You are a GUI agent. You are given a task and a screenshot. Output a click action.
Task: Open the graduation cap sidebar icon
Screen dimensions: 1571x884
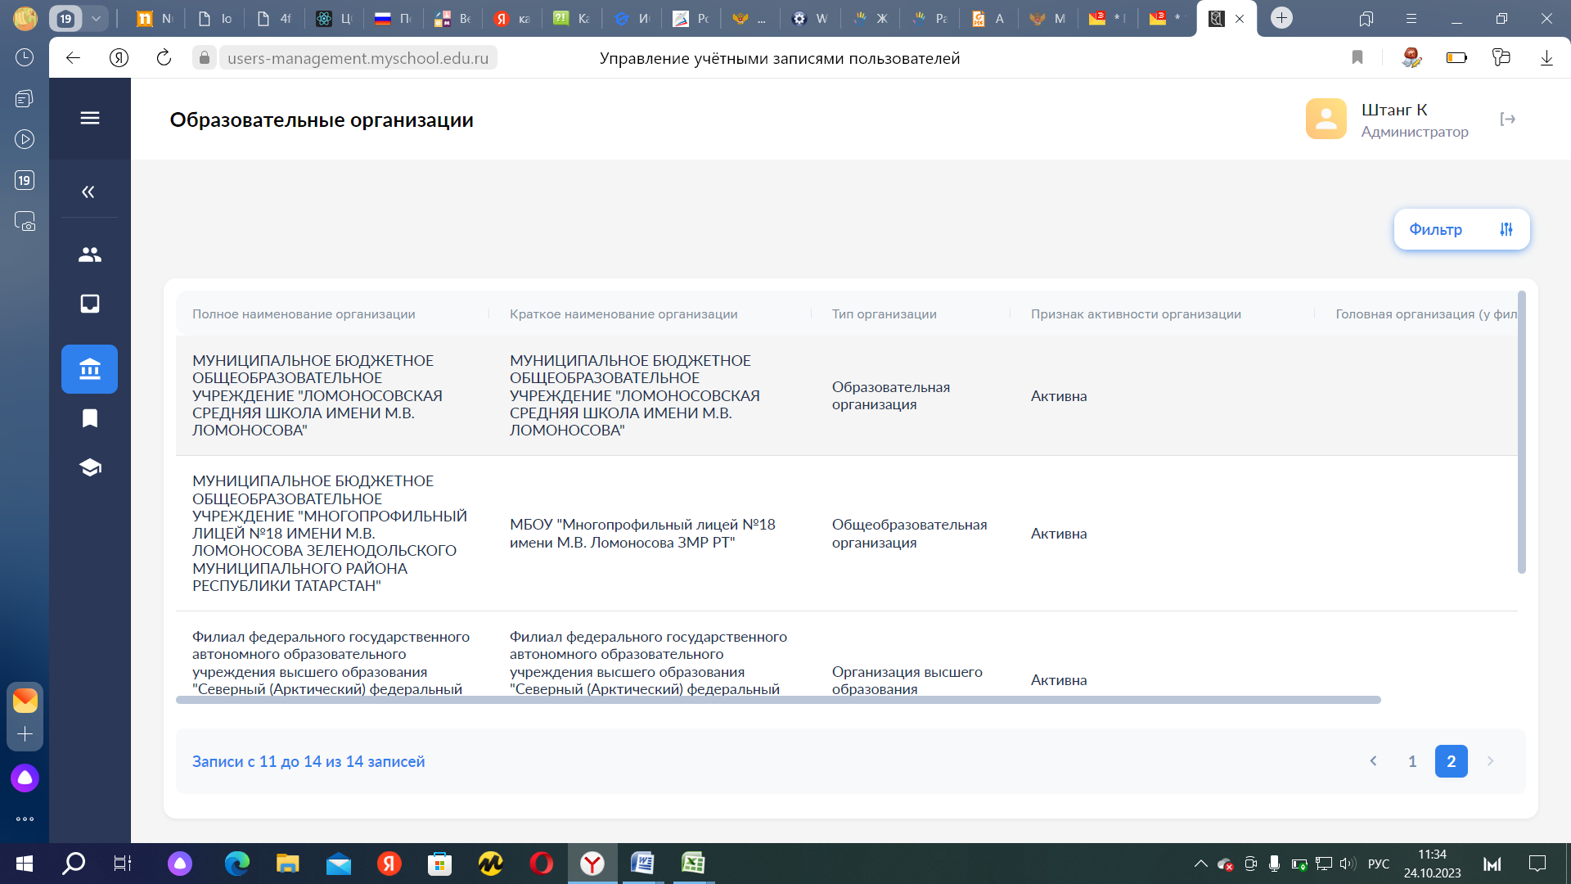point(90,467)
